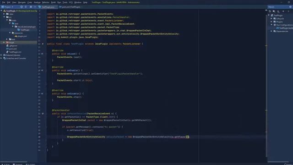Image resolution: width=293 pixels, height=165 pixels.
Task: Select TestPlugin build run configuration
Action: tap(284, 28)
